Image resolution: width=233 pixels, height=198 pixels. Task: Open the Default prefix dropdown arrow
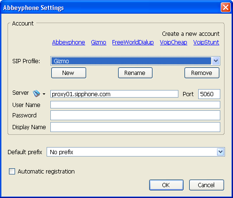(x=221, y=152)
